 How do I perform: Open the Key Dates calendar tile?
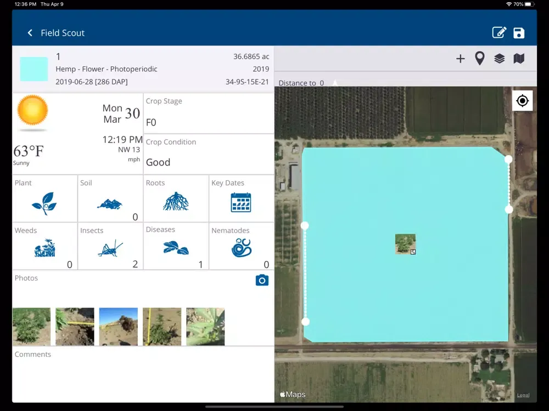241,198
